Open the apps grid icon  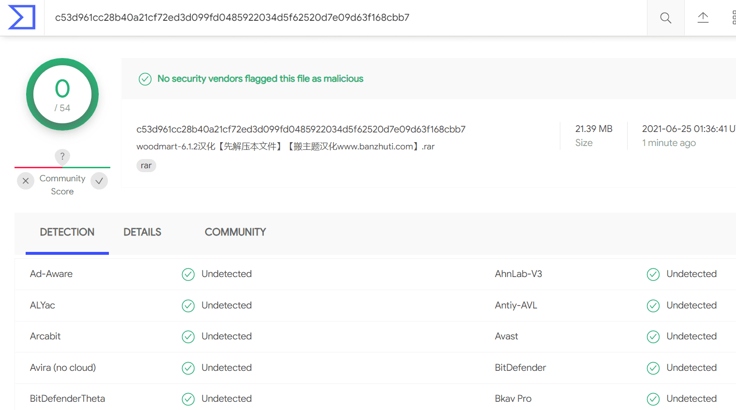pos(734,18)
